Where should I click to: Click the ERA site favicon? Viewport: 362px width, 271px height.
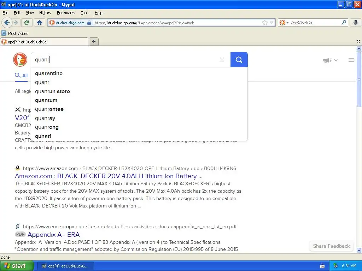click(18, 226)
